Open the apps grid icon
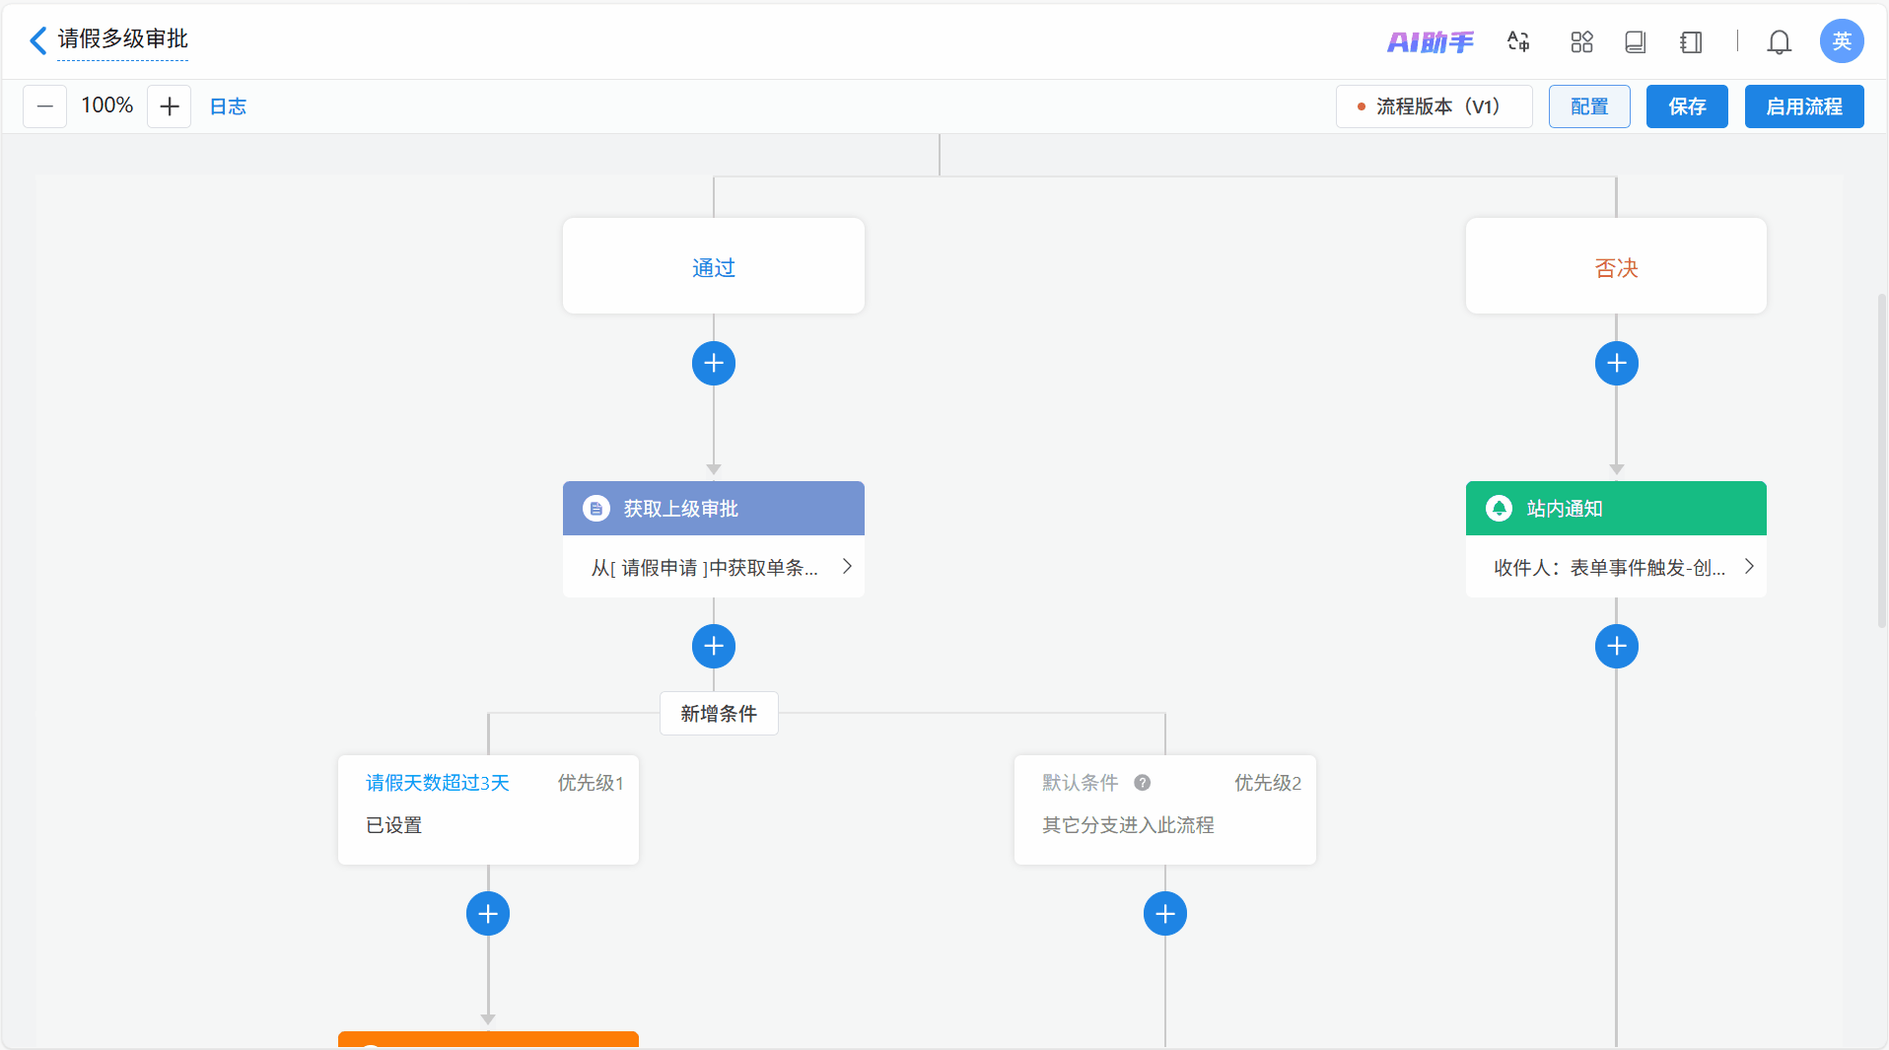Viewport: 1889px width, 1050px height. click(x=1581, y=41)
